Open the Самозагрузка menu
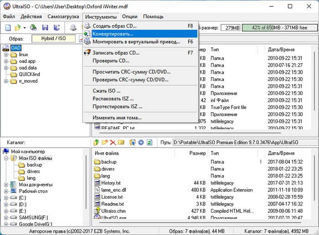This screenshot has width=319, height=235. pyautogui.click(x=63, y=16)
